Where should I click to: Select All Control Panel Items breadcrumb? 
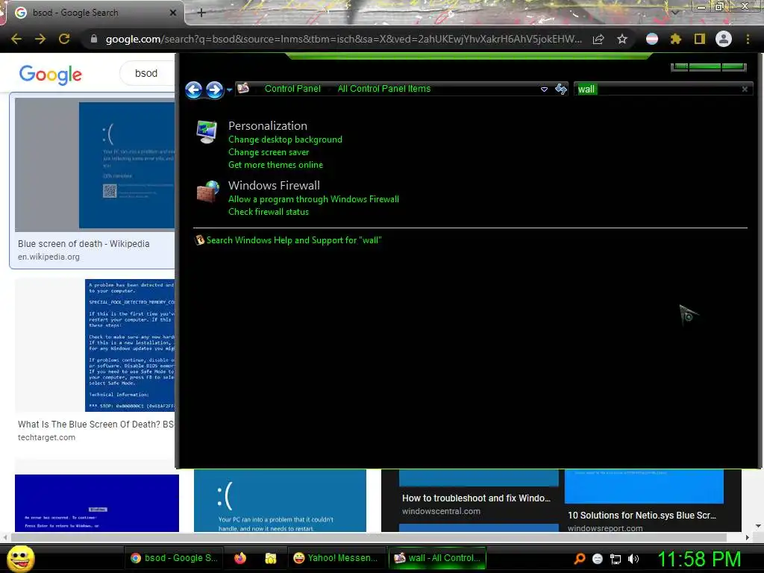pos(384,89)
